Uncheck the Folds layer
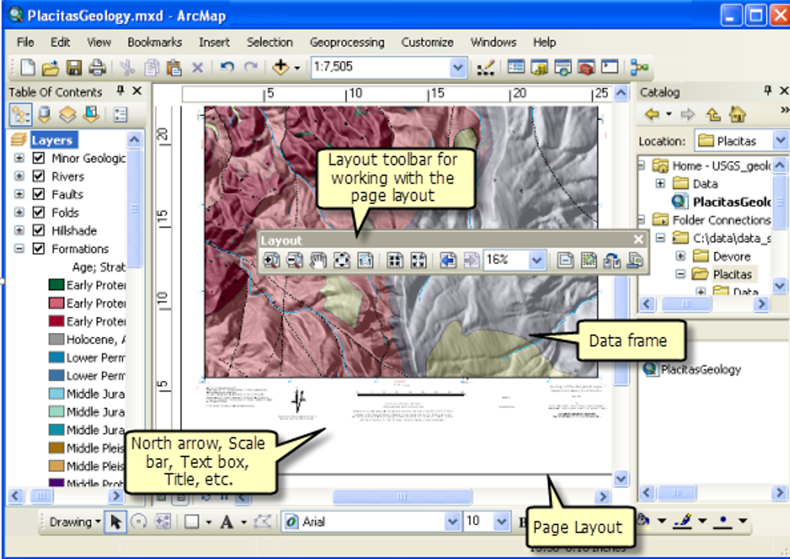790x559 pixels. [38, 213]
